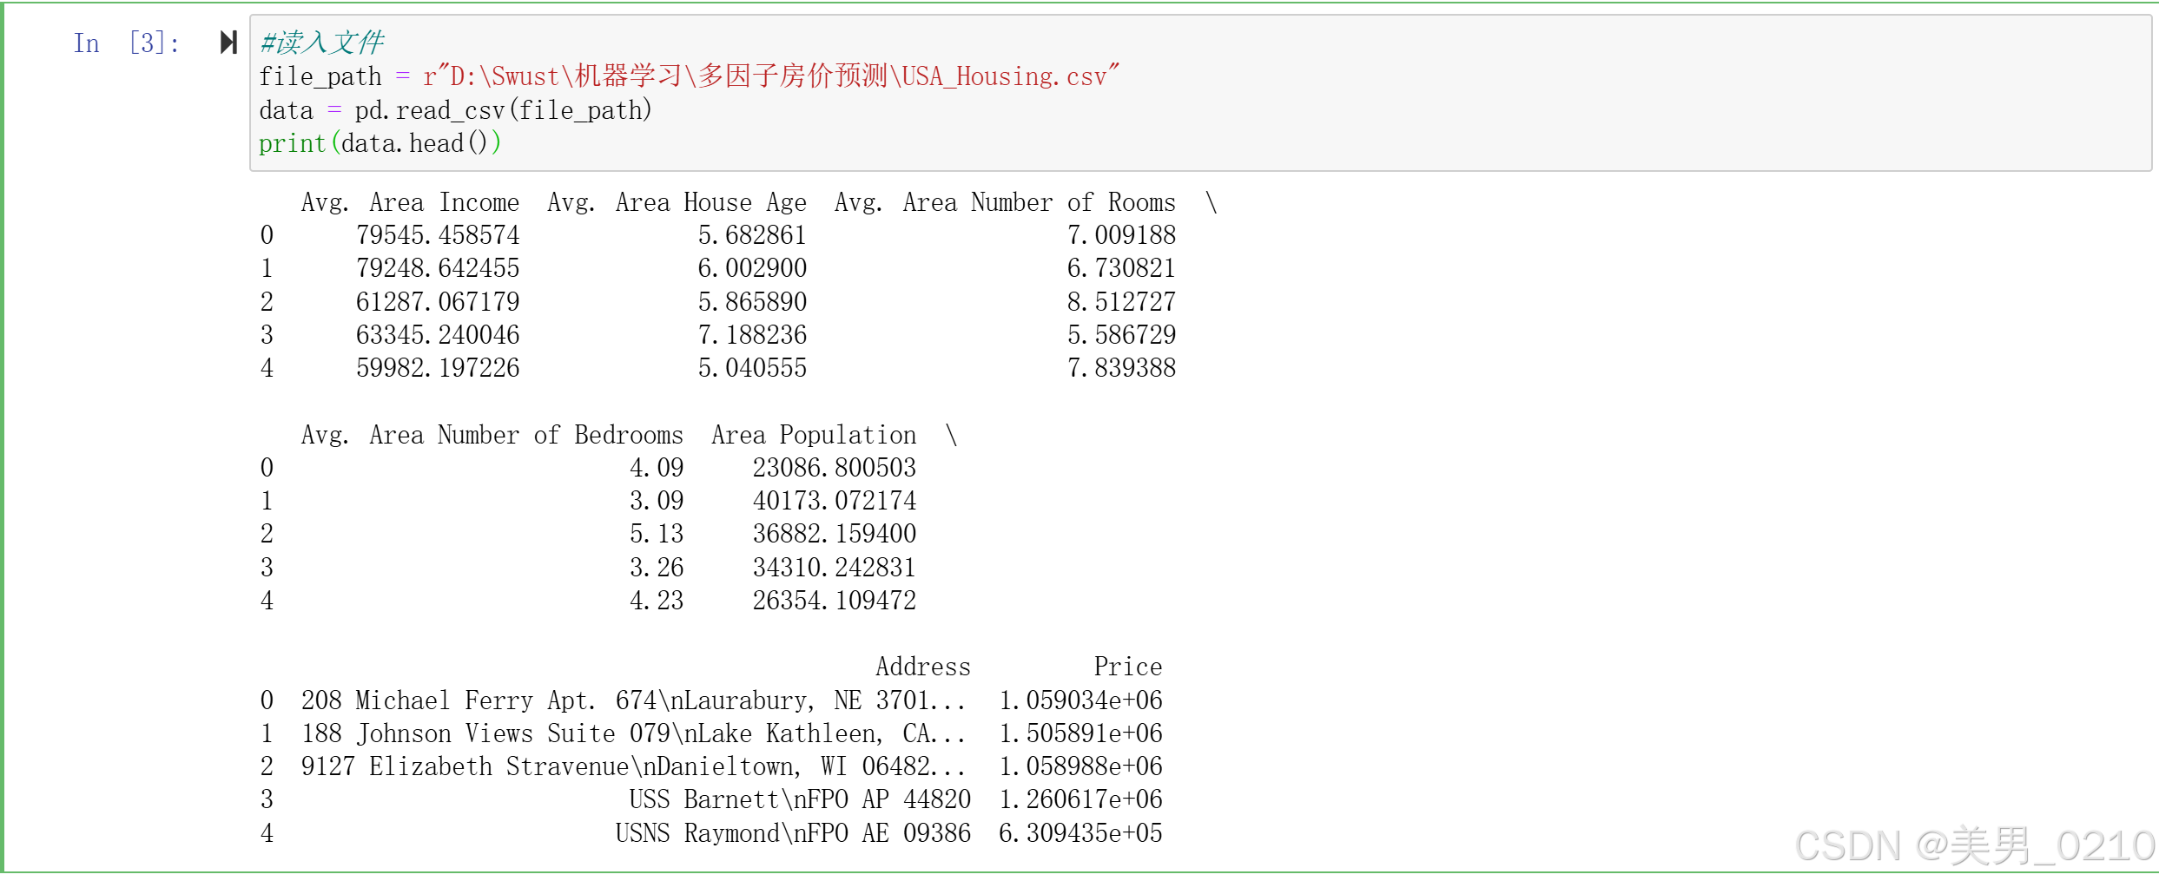Screen dimensions: 2159x881
Task: Select the In [3] prompt label
Action: pyautogui.click(x=125, y=42)
